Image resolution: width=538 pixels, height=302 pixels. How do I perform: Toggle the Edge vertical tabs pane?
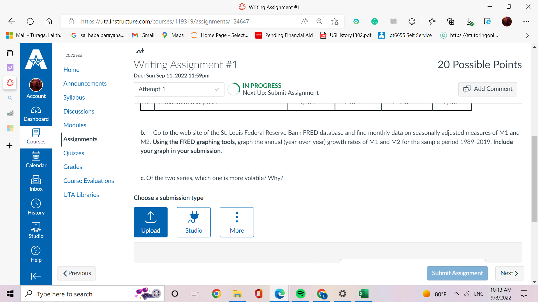click(10, 53)
